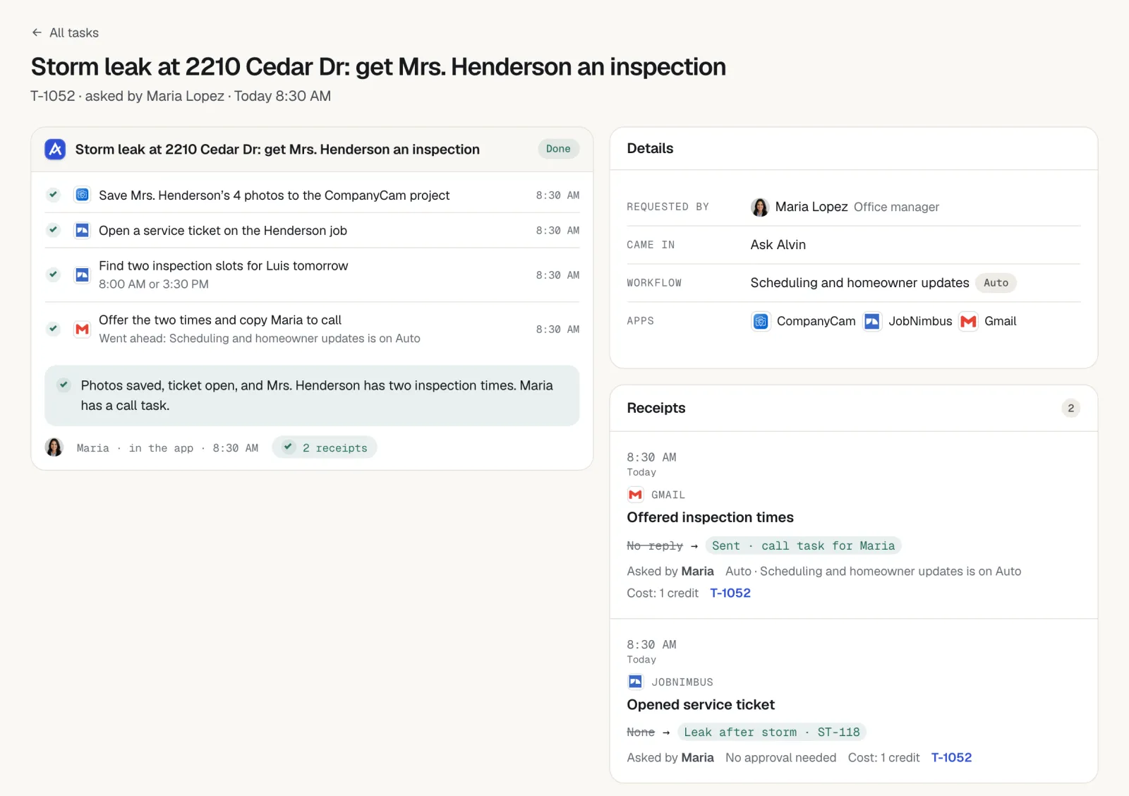This screenshot has width=1129, height=796.
Task: Open T-1052 link in Gmail receipt
Action: click(x=730, y=593)
